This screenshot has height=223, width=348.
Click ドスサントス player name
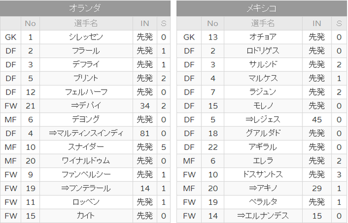click(x=263, y=174)
